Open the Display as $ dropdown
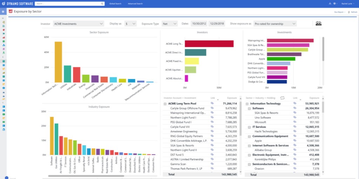This screenshot has height=179, width=359. (x=130, y=24)
